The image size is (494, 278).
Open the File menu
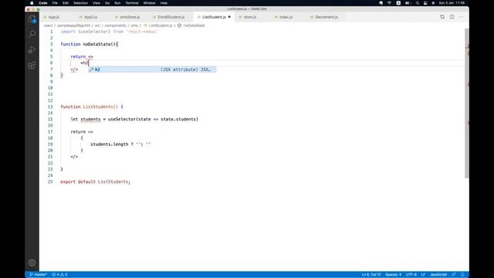click(55, 3)
